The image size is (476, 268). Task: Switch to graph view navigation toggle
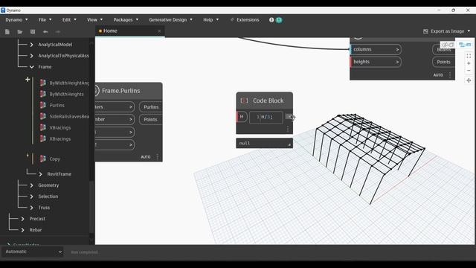coord(465,45)
